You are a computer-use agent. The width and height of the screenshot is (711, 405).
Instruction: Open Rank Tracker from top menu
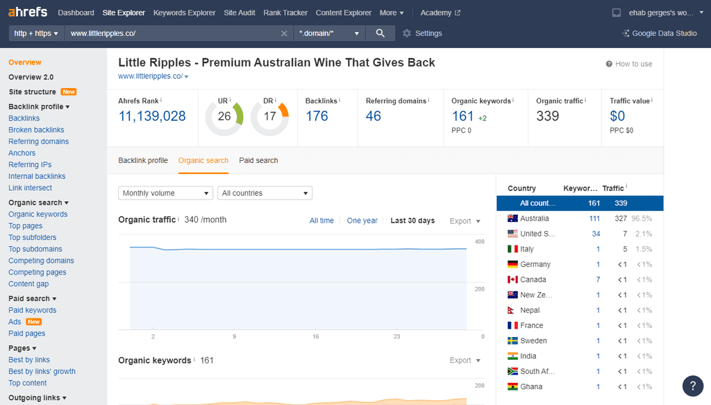(x=285, y=12)
